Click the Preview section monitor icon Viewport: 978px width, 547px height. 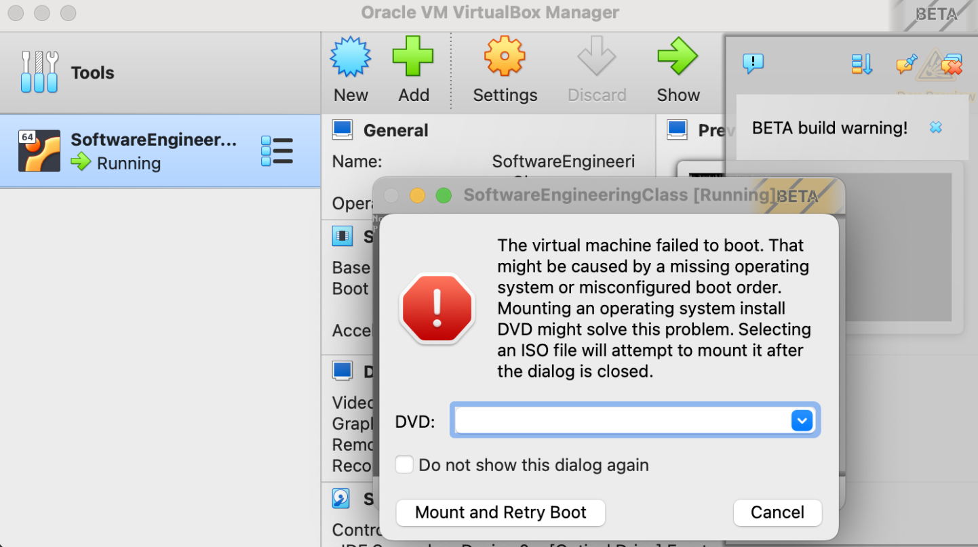(x=677, y=129)
